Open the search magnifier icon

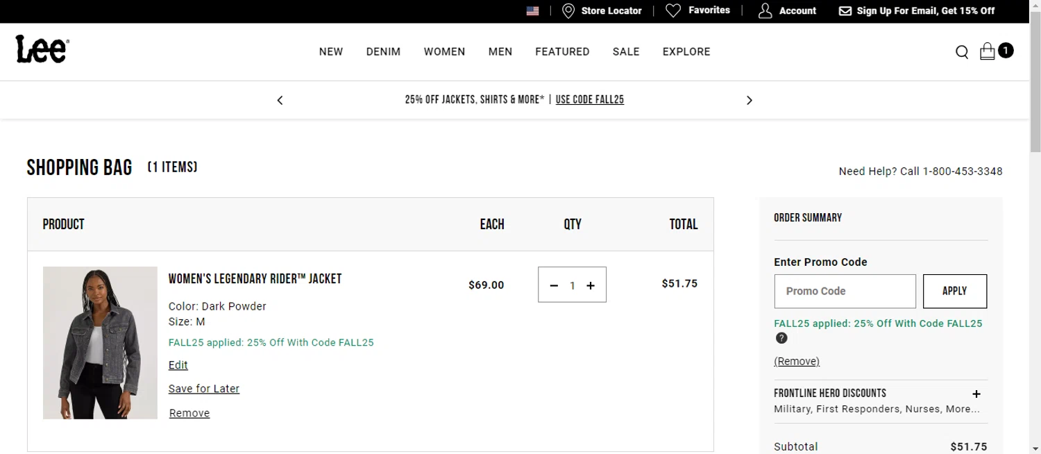[962, 52]
